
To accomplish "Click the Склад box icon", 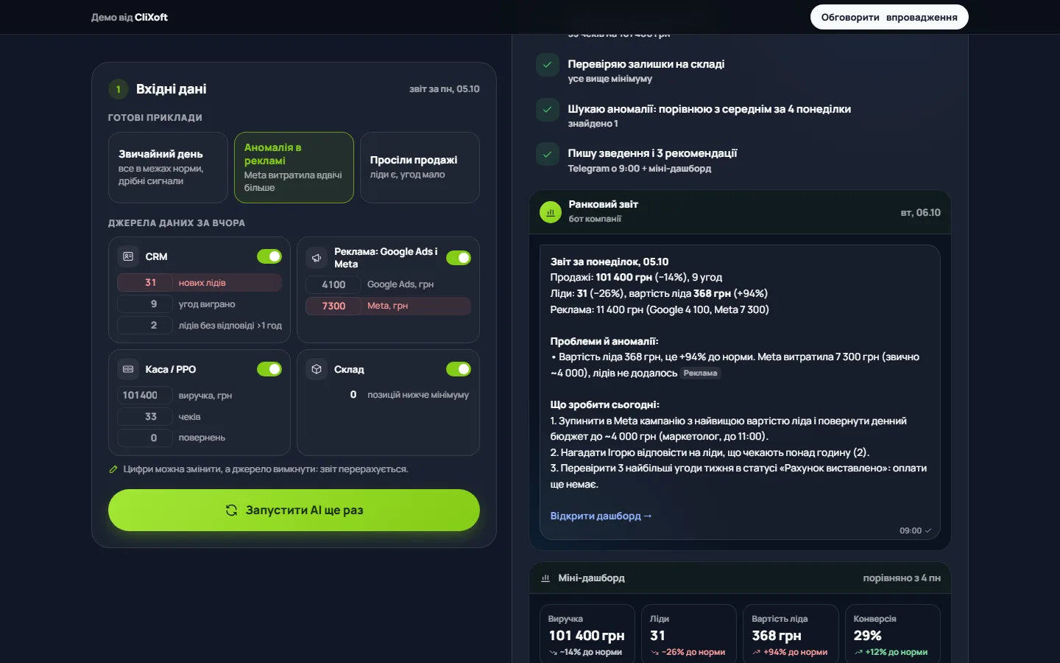I will tap(317, 369).
